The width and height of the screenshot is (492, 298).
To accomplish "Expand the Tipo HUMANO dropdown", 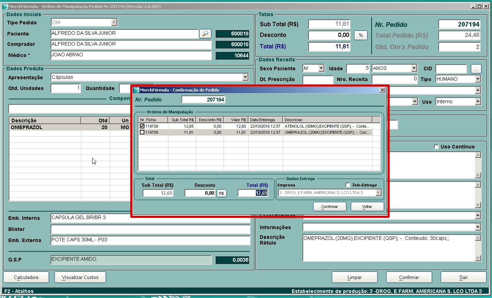I will pos(477,79).
